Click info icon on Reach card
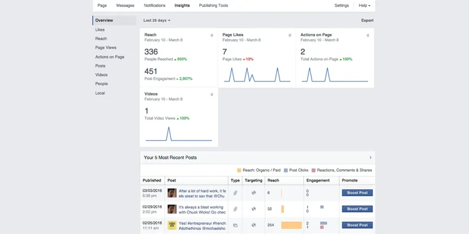 (211, 35)
